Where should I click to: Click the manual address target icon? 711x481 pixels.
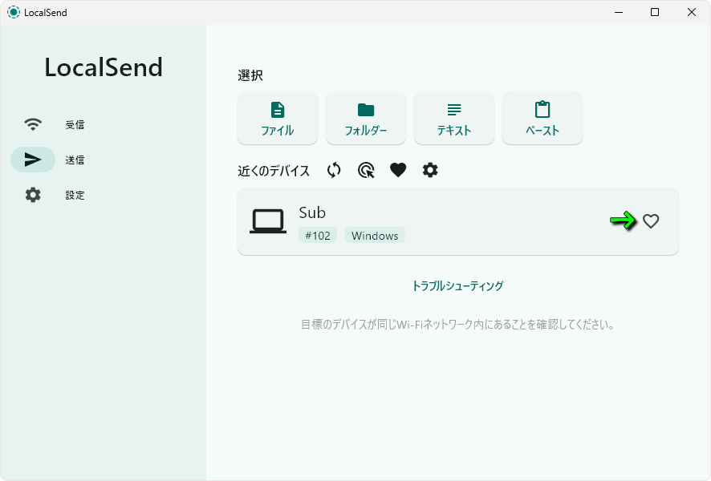coord(366,170)
